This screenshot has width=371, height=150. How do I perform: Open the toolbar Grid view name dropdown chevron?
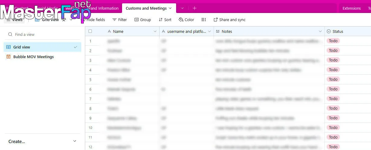[x=71, y=20]
